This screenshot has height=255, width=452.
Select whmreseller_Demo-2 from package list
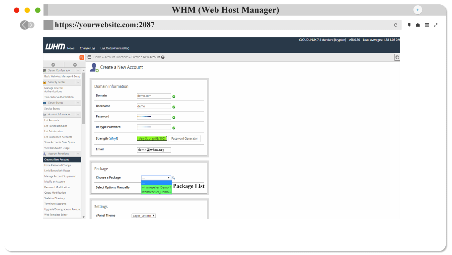[156, 192]
